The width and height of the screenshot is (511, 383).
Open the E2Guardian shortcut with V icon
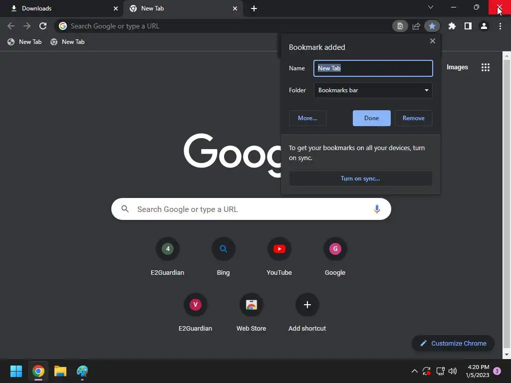click(x=195, y=313)
